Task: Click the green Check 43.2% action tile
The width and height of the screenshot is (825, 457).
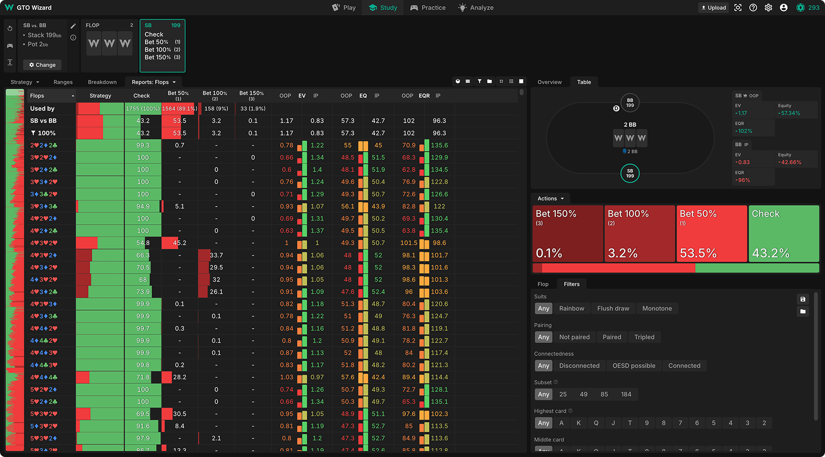Action: click(x=784, y=233)
